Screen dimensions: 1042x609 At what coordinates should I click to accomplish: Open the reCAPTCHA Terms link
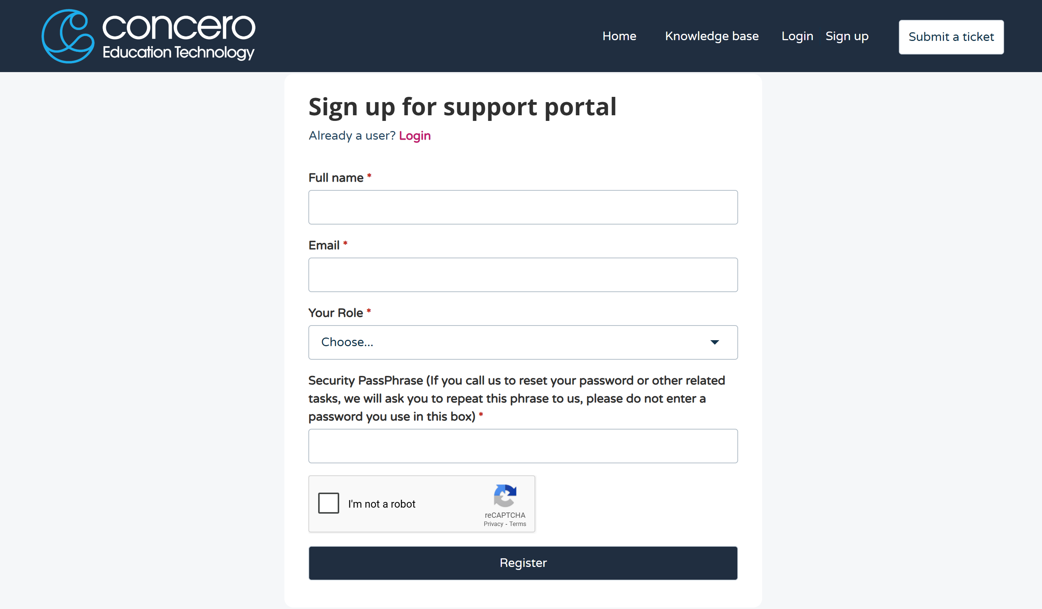pyautogui.click(x=518, y=524)
